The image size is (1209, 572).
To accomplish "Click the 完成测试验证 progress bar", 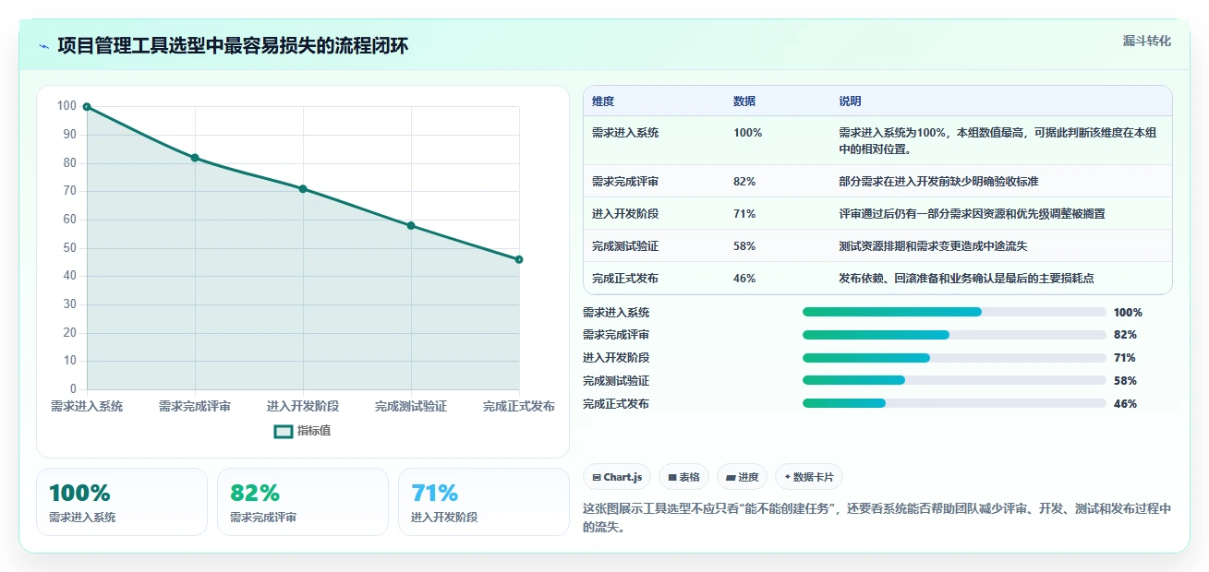I will [954, 380].
